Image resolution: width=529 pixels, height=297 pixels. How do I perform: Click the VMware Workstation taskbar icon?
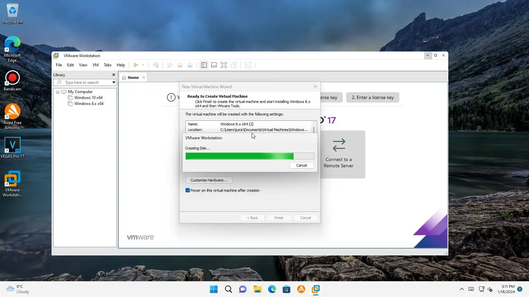click(316, 289)
